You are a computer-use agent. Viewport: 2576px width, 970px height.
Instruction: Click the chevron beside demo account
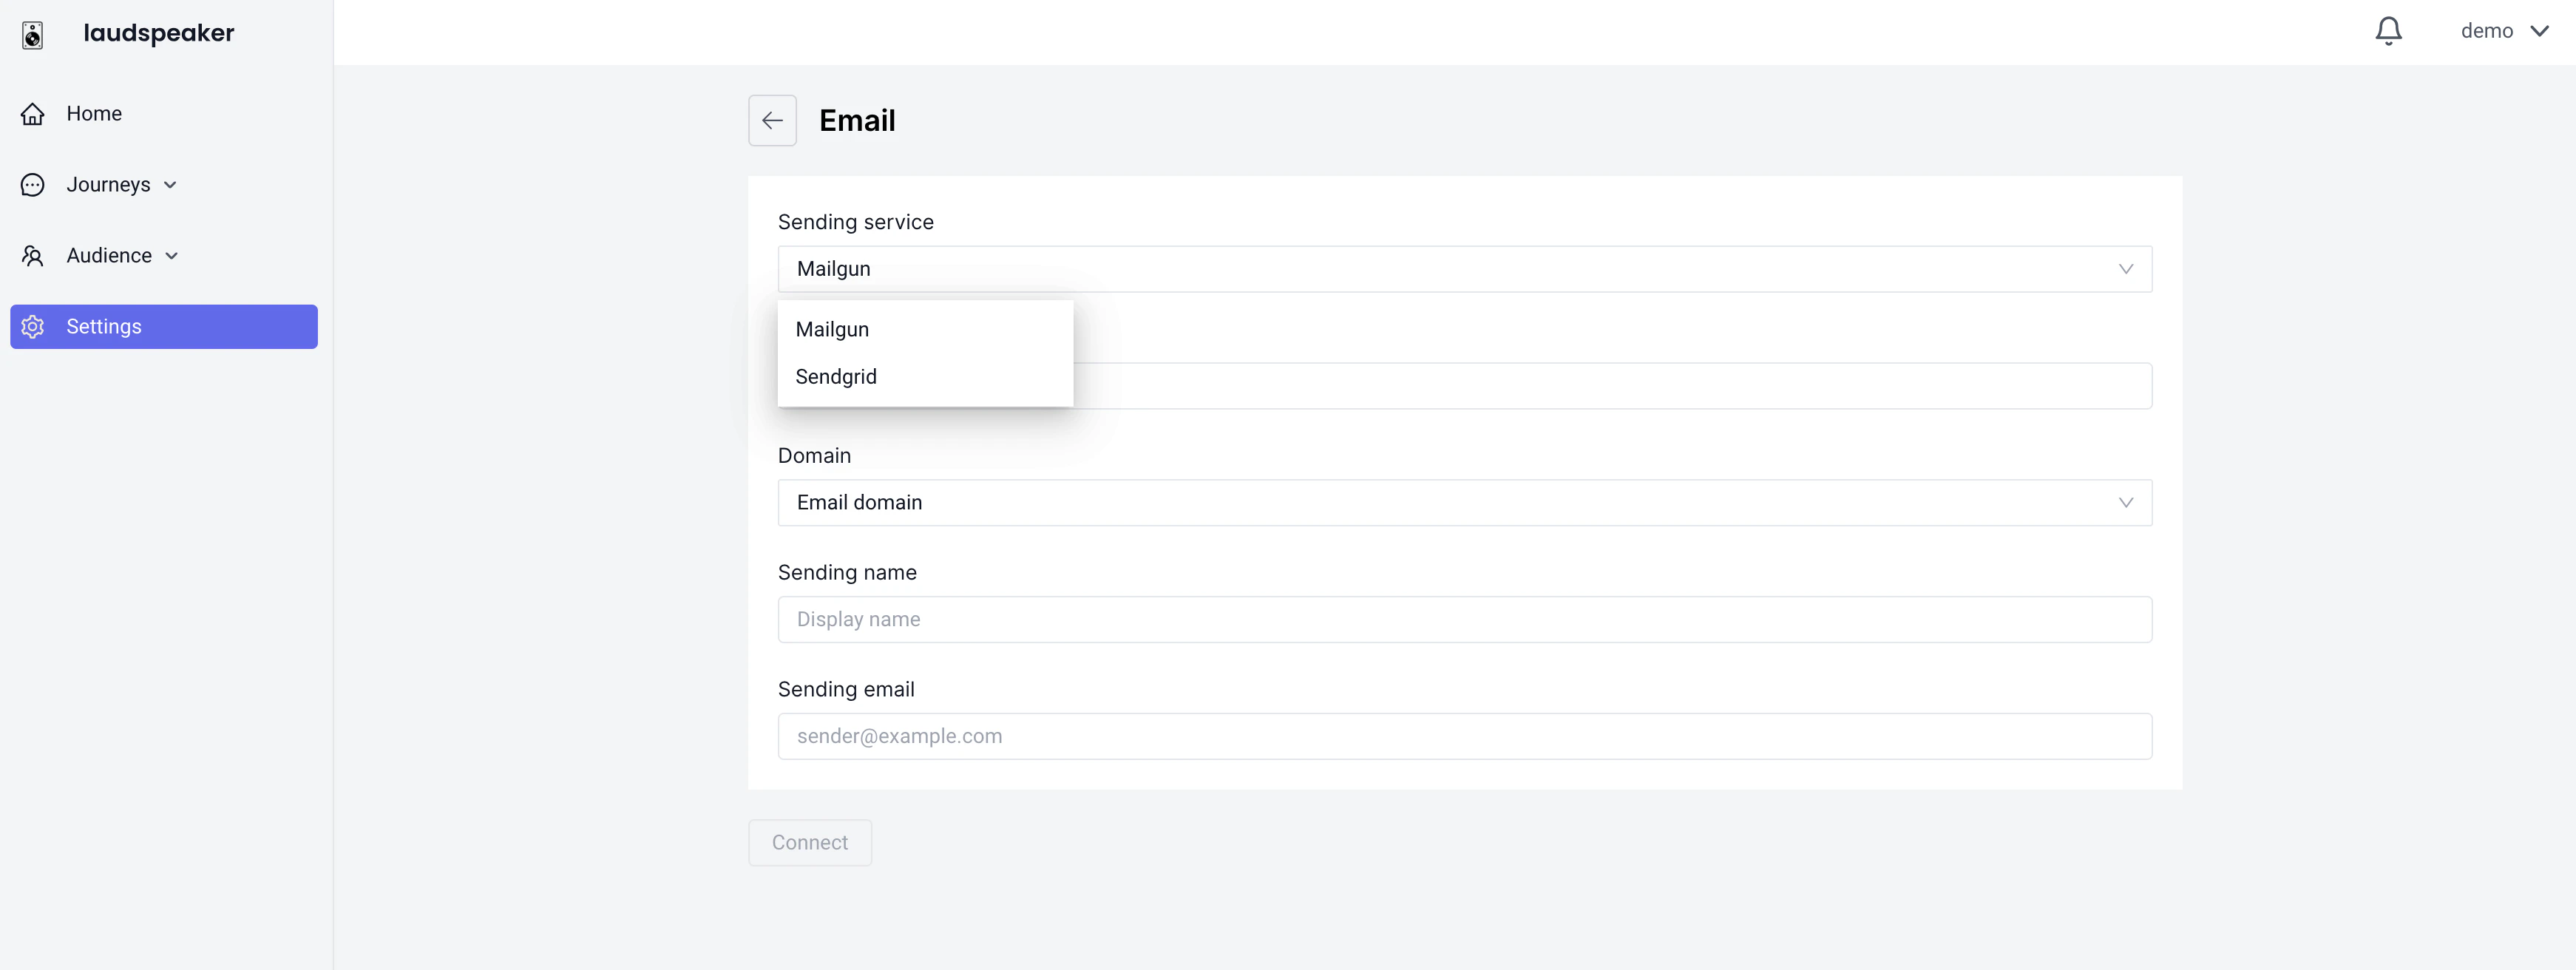pos(2543,30)
